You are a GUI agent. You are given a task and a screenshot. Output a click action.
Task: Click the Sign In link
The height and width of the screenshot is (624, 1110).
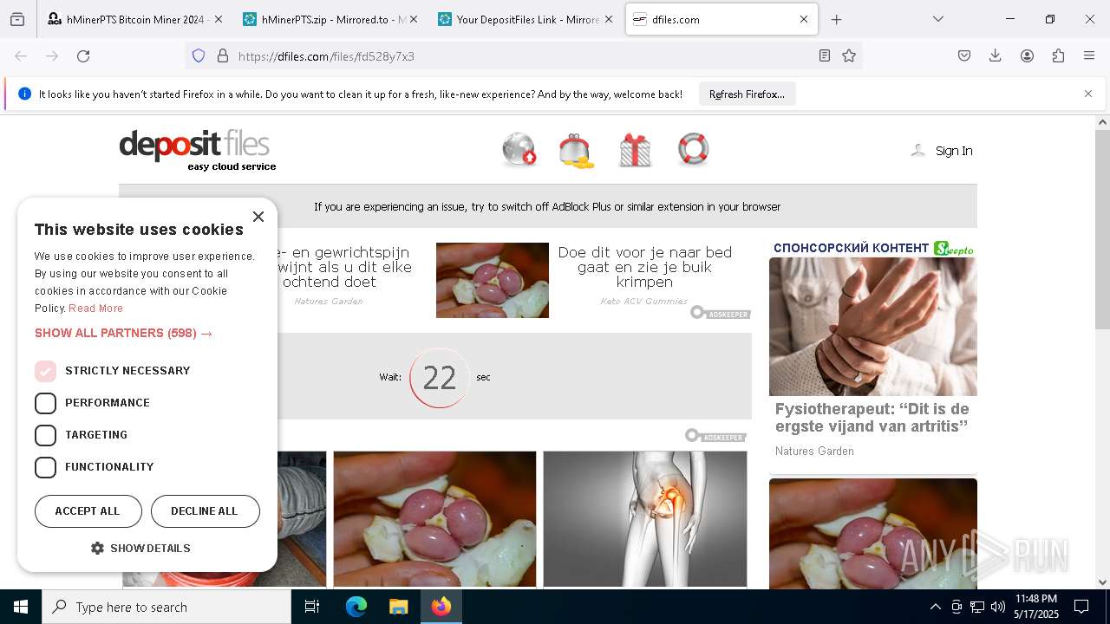click(954, 151)
